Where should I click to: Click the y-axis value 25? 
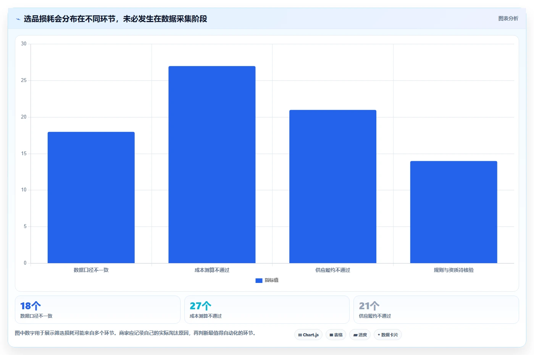[x=24, y=80]
